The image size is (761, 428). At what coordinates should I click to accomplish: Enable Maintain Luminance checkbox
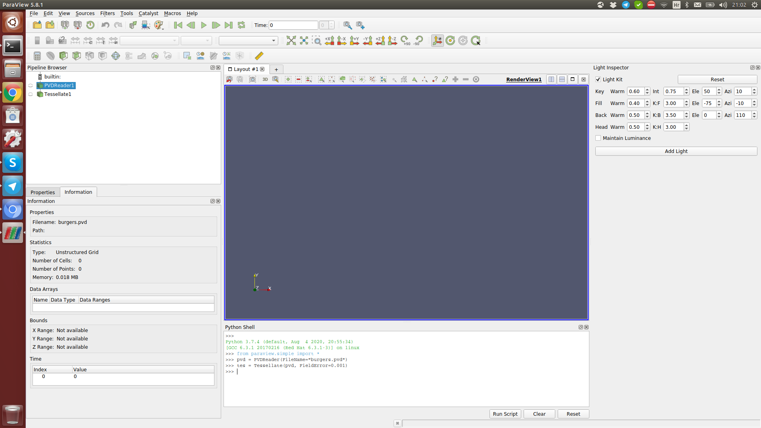(598, 138)
